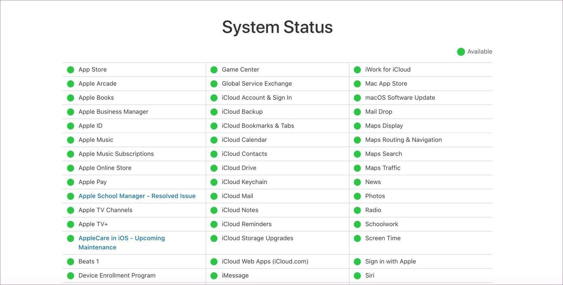The width and height of the screenshot is (563, 285).
Task: Select the iCloud Calendar text
Action: tap(244, 140)
